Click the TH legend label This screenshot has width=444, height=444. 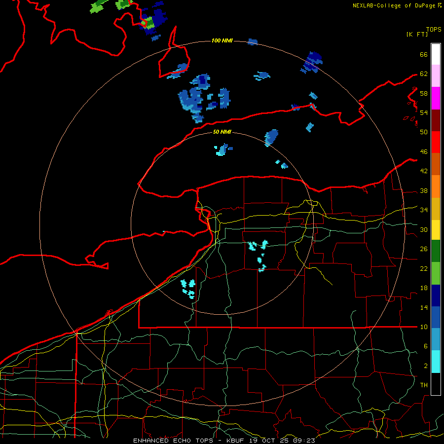[x=424, y=385]
